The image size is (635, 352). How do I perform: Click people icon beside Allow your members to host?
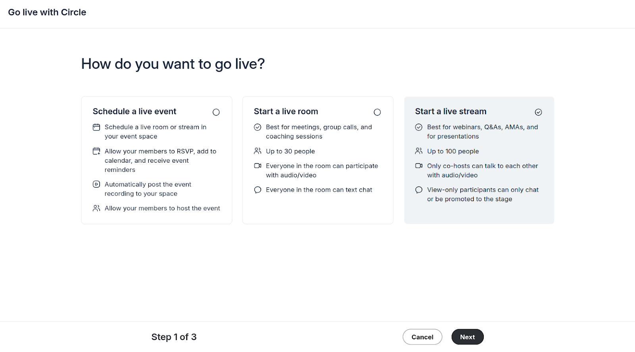coord(96,208)
